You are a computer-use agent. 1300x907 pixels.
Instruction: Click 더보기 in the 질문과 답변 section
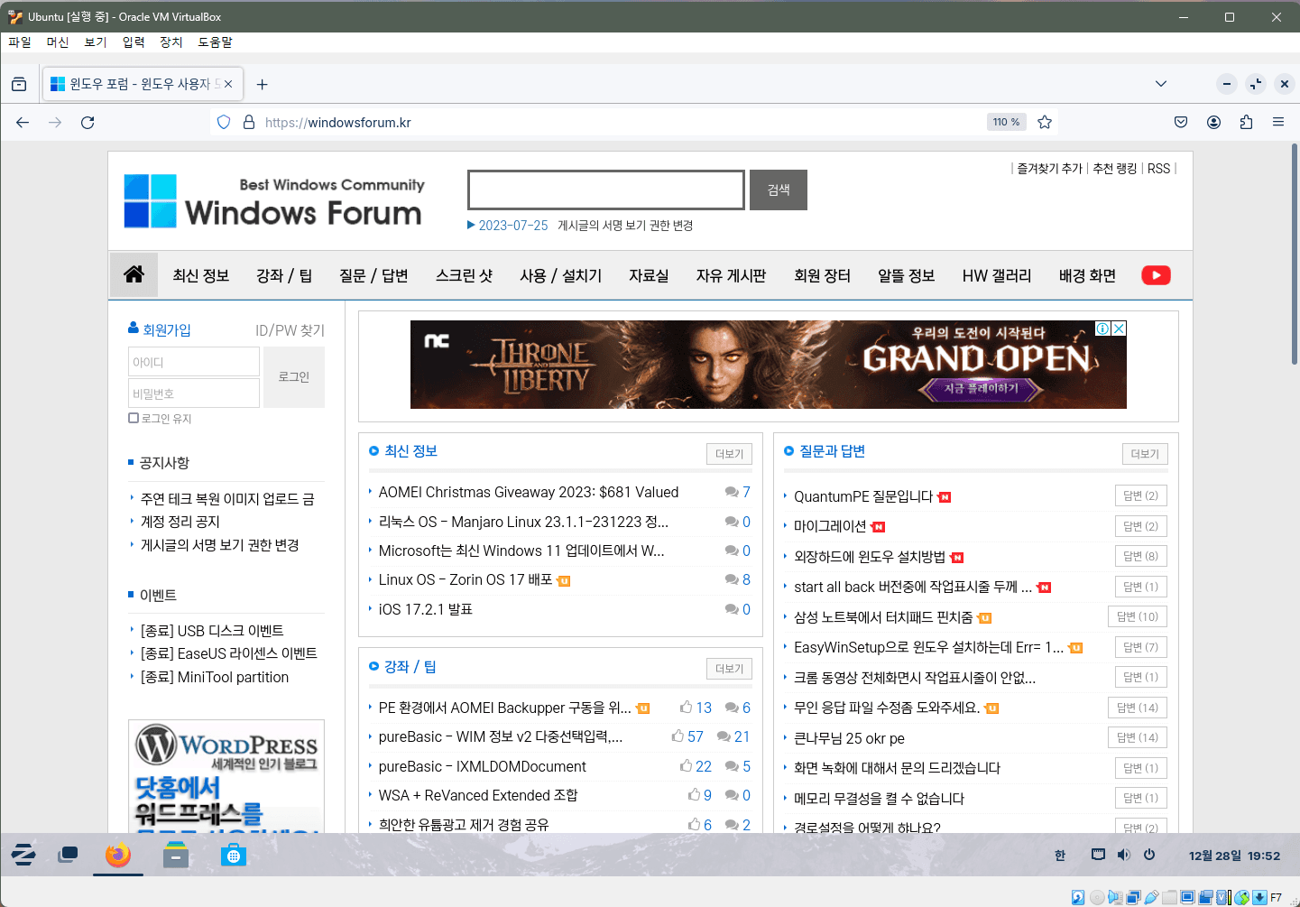tap(1145, 454)
